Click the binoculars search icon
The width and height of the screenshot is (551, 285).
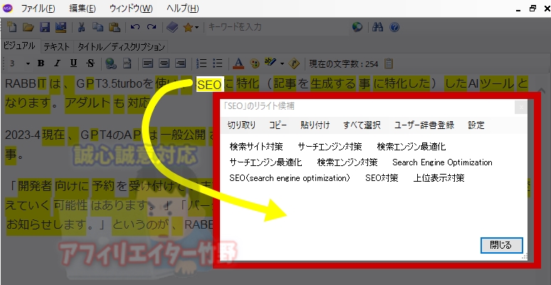tap(378, 28)
